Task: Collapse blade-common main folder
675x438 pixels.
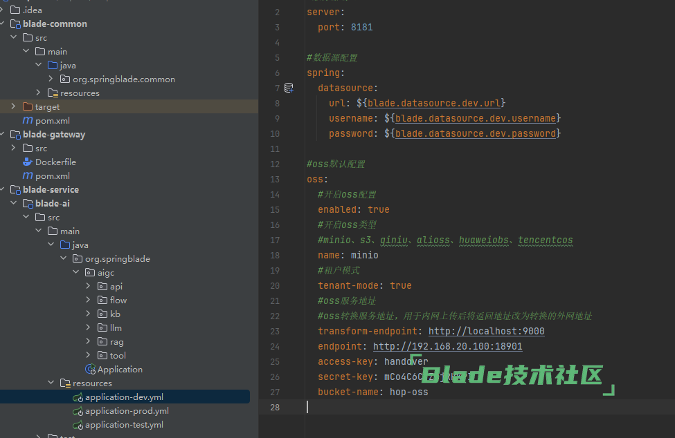Action: (x=26, y=51)
